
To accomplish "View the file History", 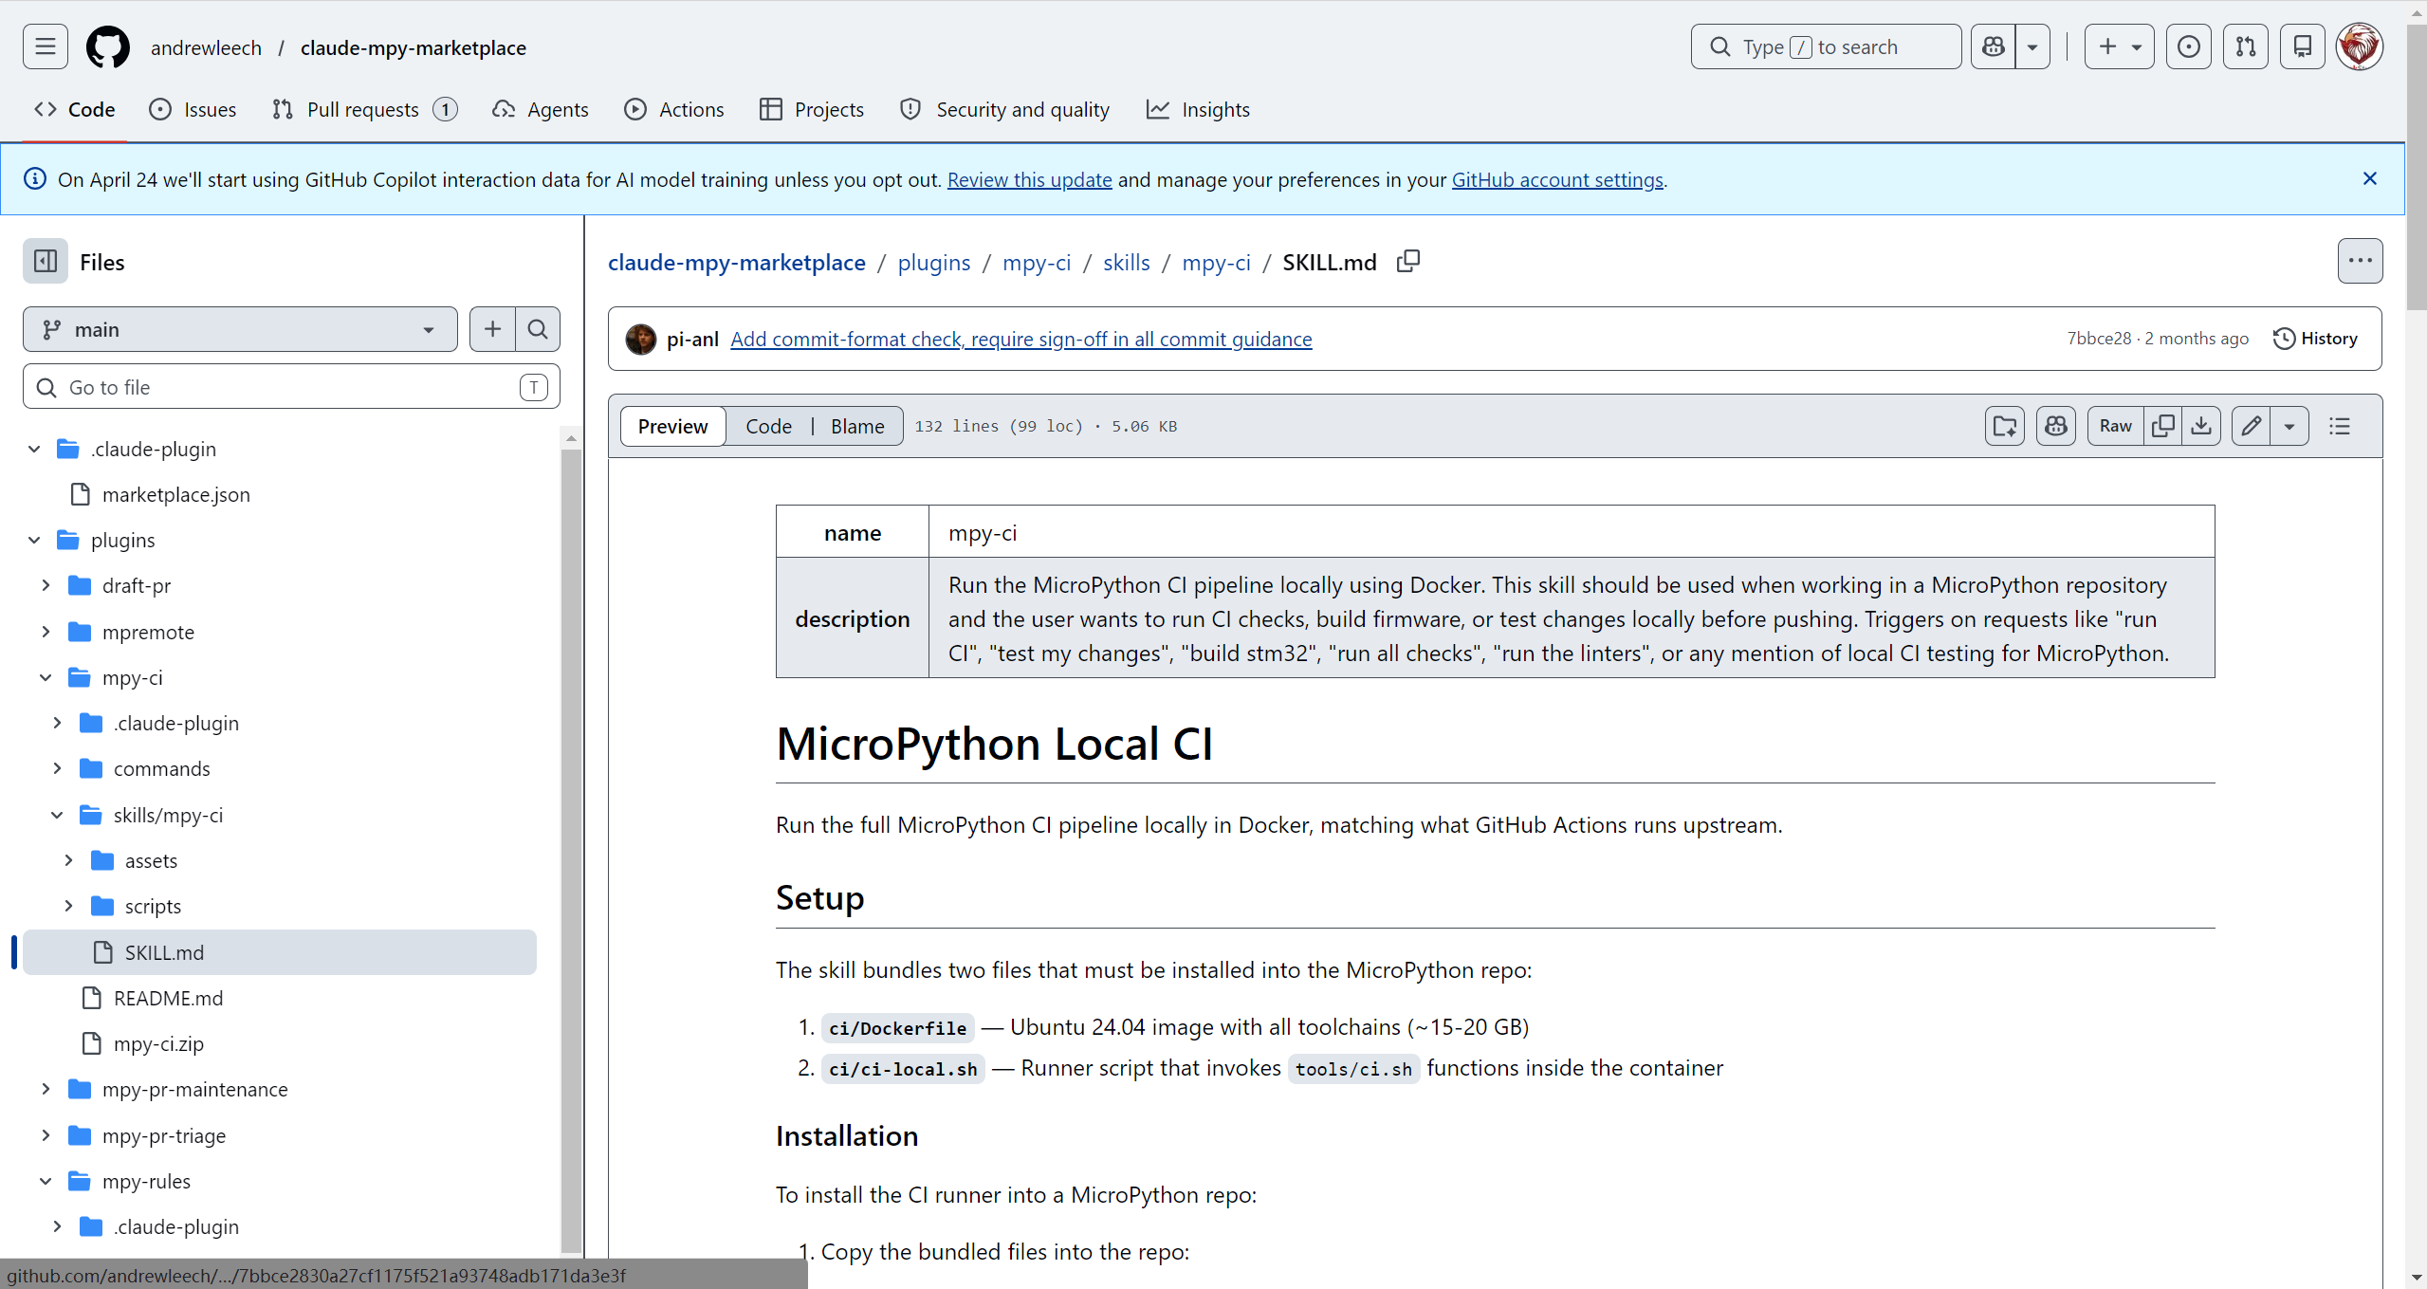I will pos(2315,339).
